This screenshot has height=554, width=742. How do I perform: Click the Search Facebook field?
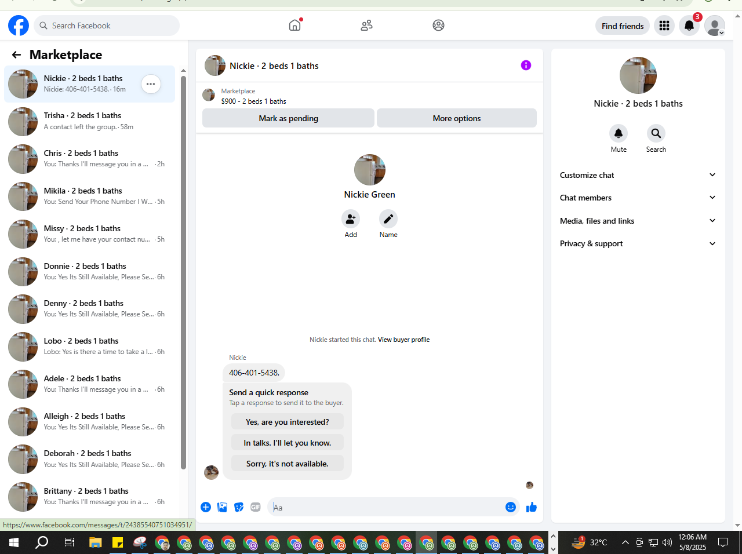(x=107, y=25)
